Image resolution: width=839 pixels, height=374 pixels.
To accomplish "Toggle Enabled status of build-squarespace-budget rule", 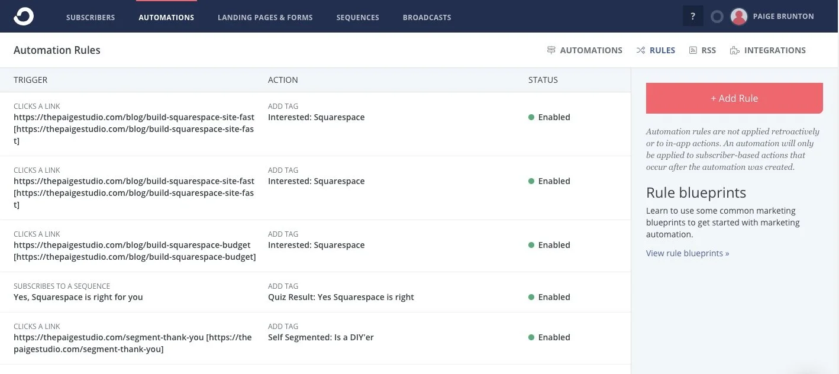I will [549, 245].
